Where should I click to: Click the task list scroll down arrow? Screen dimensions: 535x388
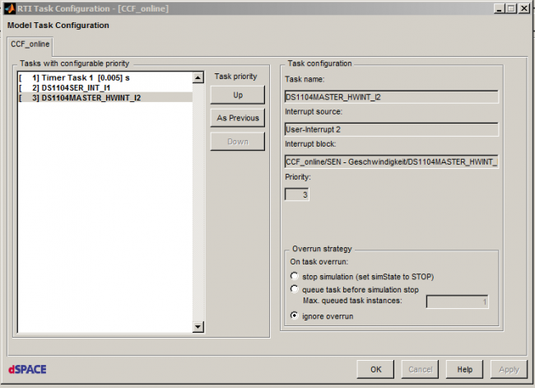pos(198,327)
